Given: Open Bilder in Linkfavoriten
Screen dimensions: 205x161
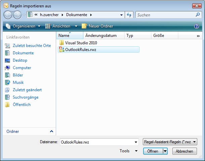Looking at the screenshot, I should pos(18,75).
